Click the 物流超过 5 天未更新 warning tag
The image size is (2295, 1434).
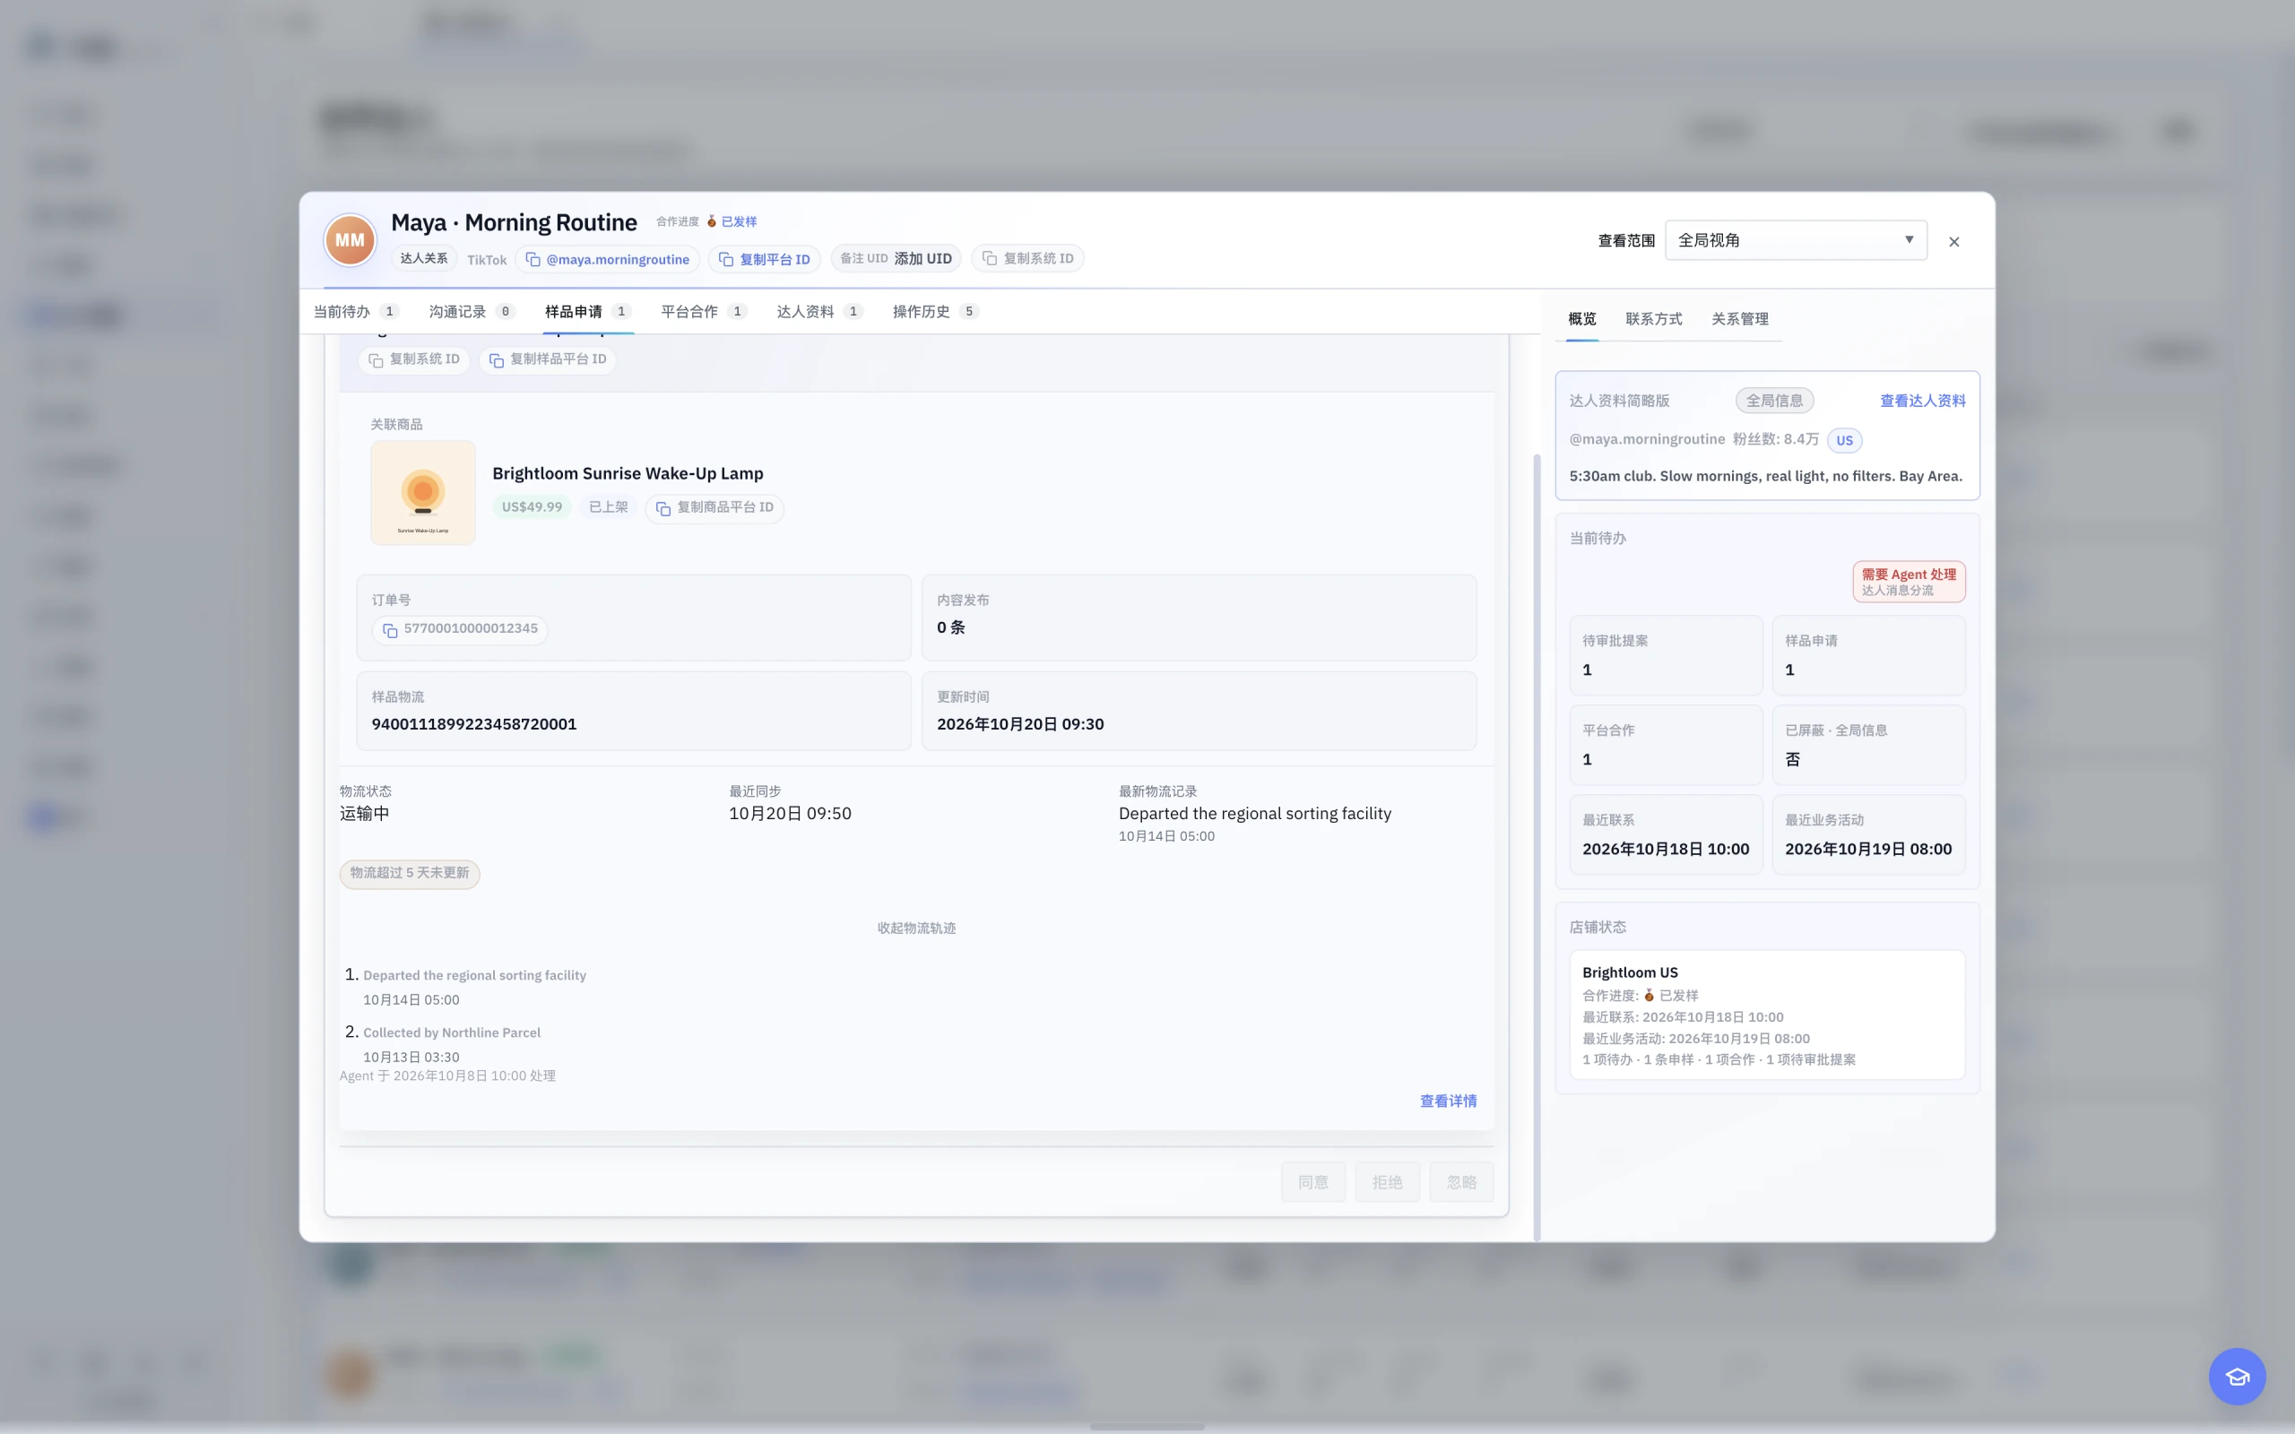[410, 873]
